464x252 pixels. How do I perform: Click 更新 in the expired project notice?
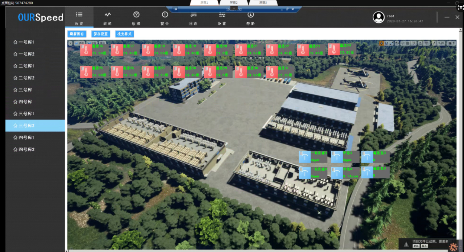[416, 246]
